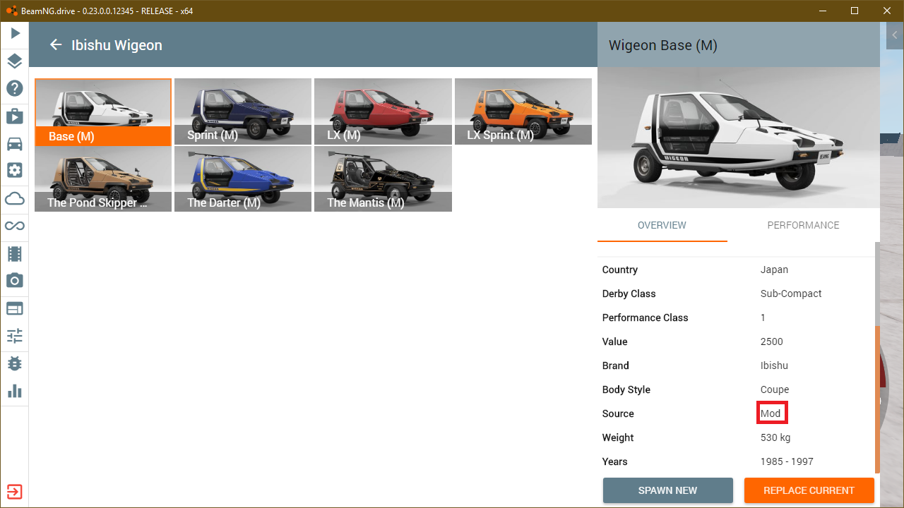Open the environment cloud icon
The height and width of the screenshot is (508, 904).
click(15, 198)
